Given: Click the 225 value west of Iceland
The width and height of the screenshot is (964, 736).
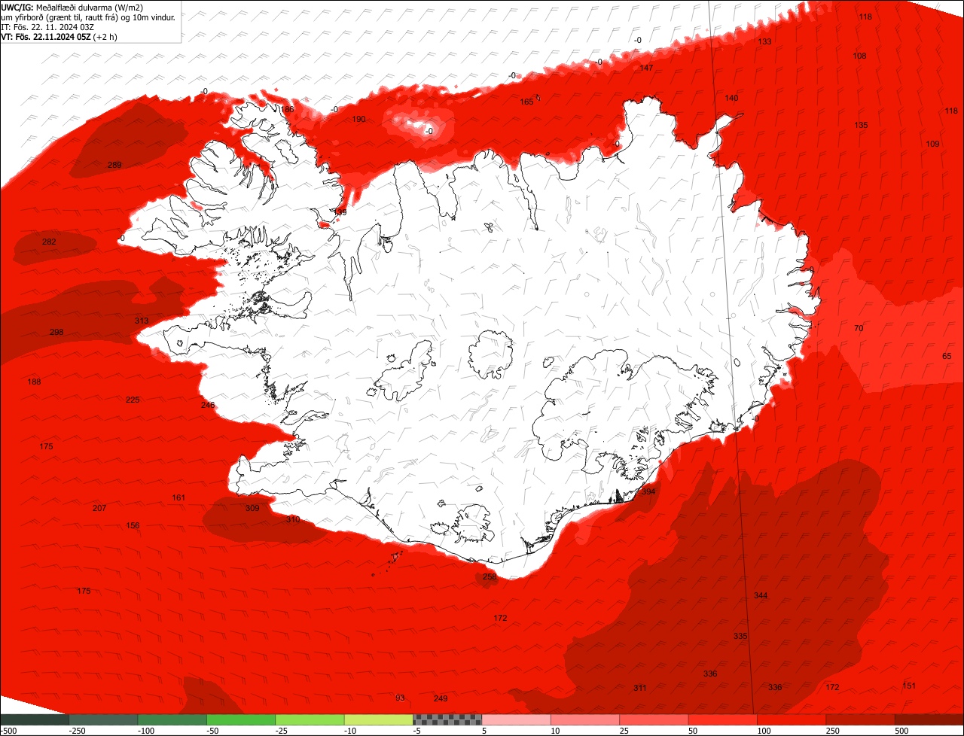Looking at the screenshot, I should pyautogui.click(x=133, y=400).
